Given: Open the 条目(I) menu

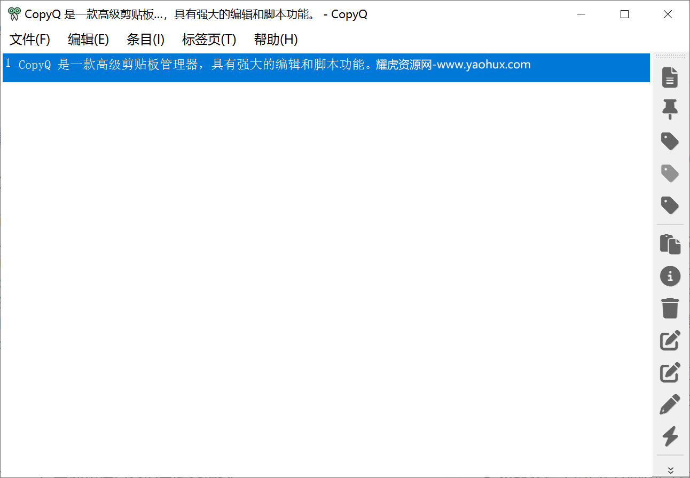Looking at the screenshot, I should tap(145, 40).
